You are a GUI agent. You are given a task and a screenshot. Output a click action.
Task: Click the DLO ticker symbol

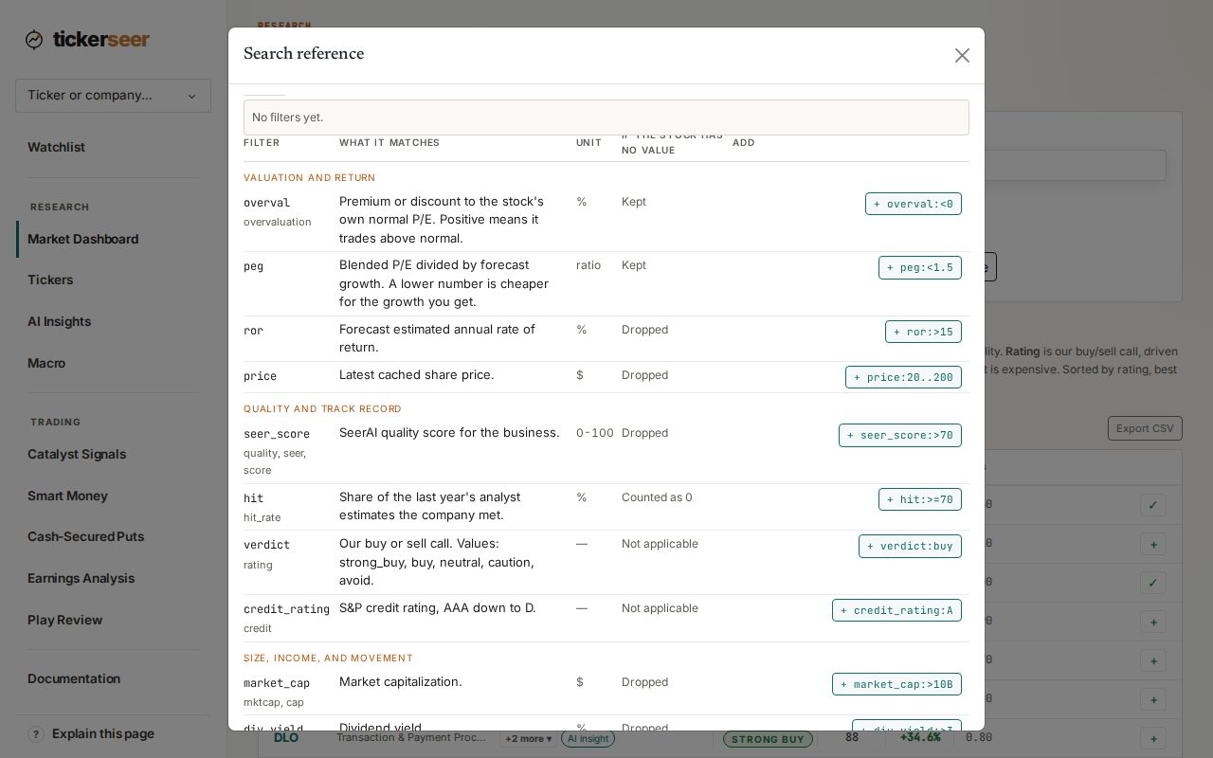286,738
